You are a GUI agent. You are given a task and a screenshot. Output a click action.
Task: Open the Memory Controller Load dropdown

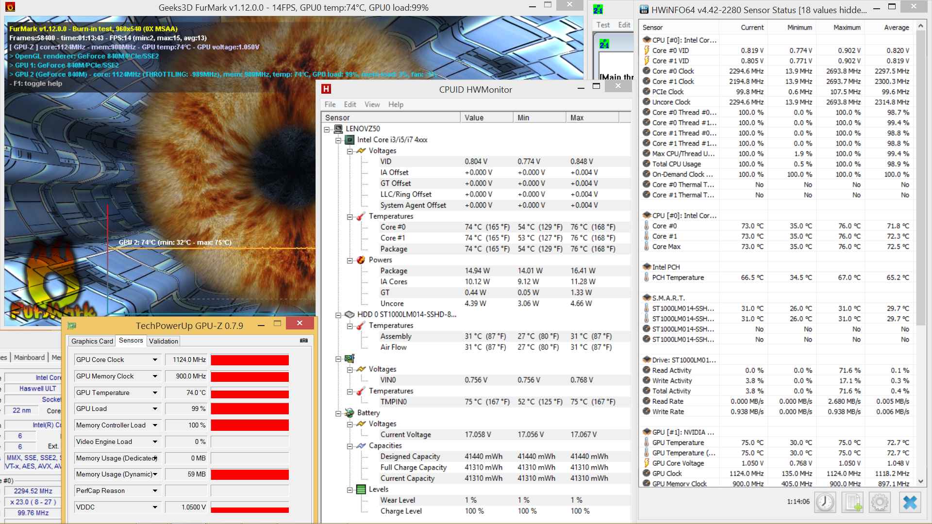coord(155,425)
